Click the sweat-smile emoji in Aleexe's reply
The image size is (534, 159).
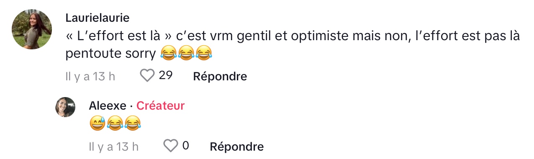pos(97,123)
